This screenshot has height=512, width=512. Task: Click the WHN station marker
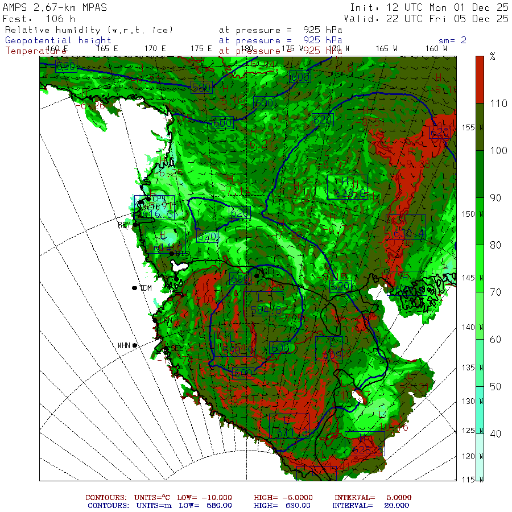[134, 345]
